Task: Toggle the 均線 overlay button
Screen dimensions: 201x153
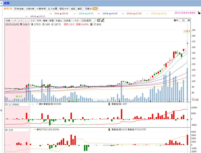Action: pos(8,21)
